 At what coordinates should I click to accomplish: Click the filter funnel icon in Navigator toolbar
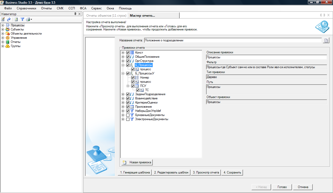click(x=22, y=19)
